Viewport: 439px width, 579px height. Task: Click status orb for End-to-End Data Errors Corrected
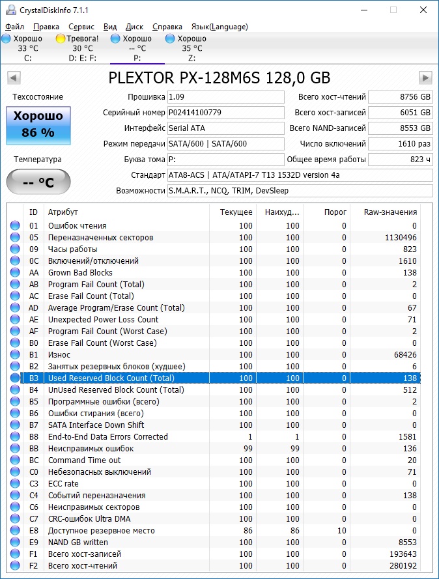click(15, 436)
